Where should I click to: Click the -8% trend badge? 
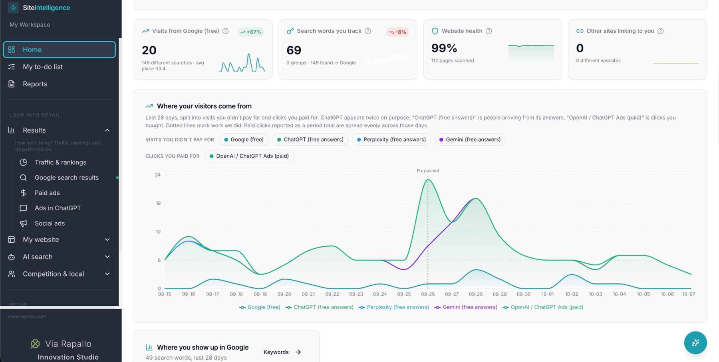[x=397, y=32]
